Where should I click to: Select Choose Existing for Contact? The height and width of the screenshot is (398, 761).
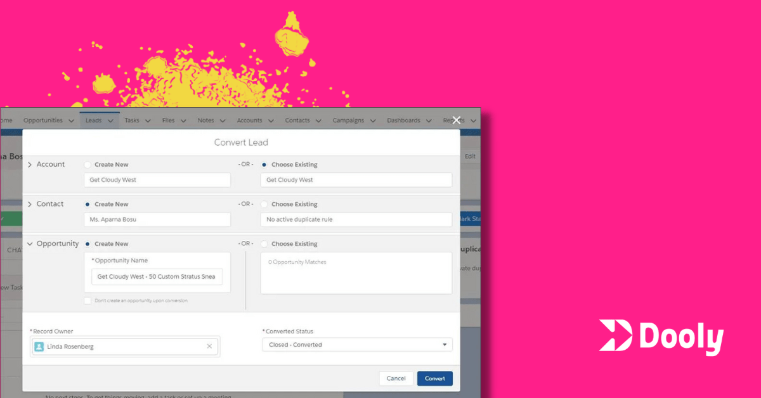[264, 203]
